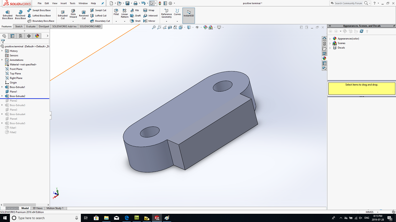This screenshot has height=222, width=396.
Task: Choose Boundary Boss/Base feature
Action: (x=41, y=21)
